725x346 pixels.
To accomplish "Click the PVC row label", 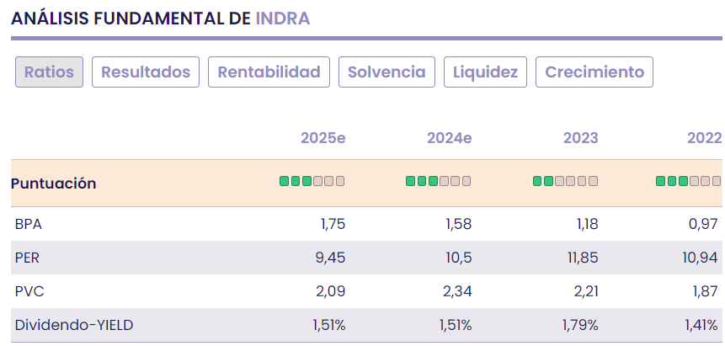I will [29, 291].
